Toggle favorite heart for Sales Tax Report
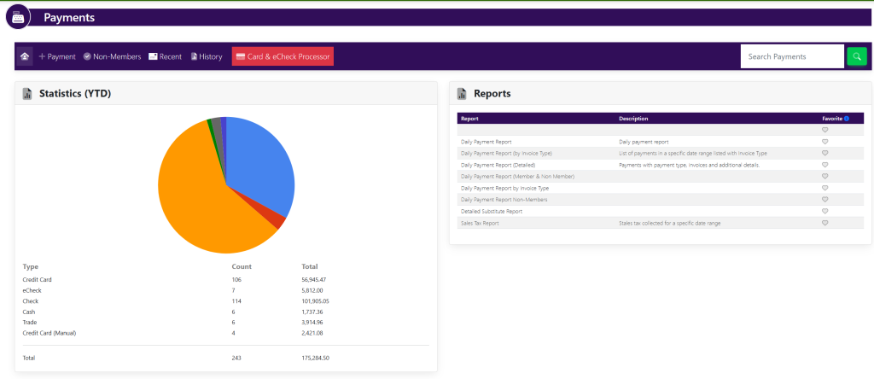This screenshot has height=379, width=874. click(x=824, y=223)
